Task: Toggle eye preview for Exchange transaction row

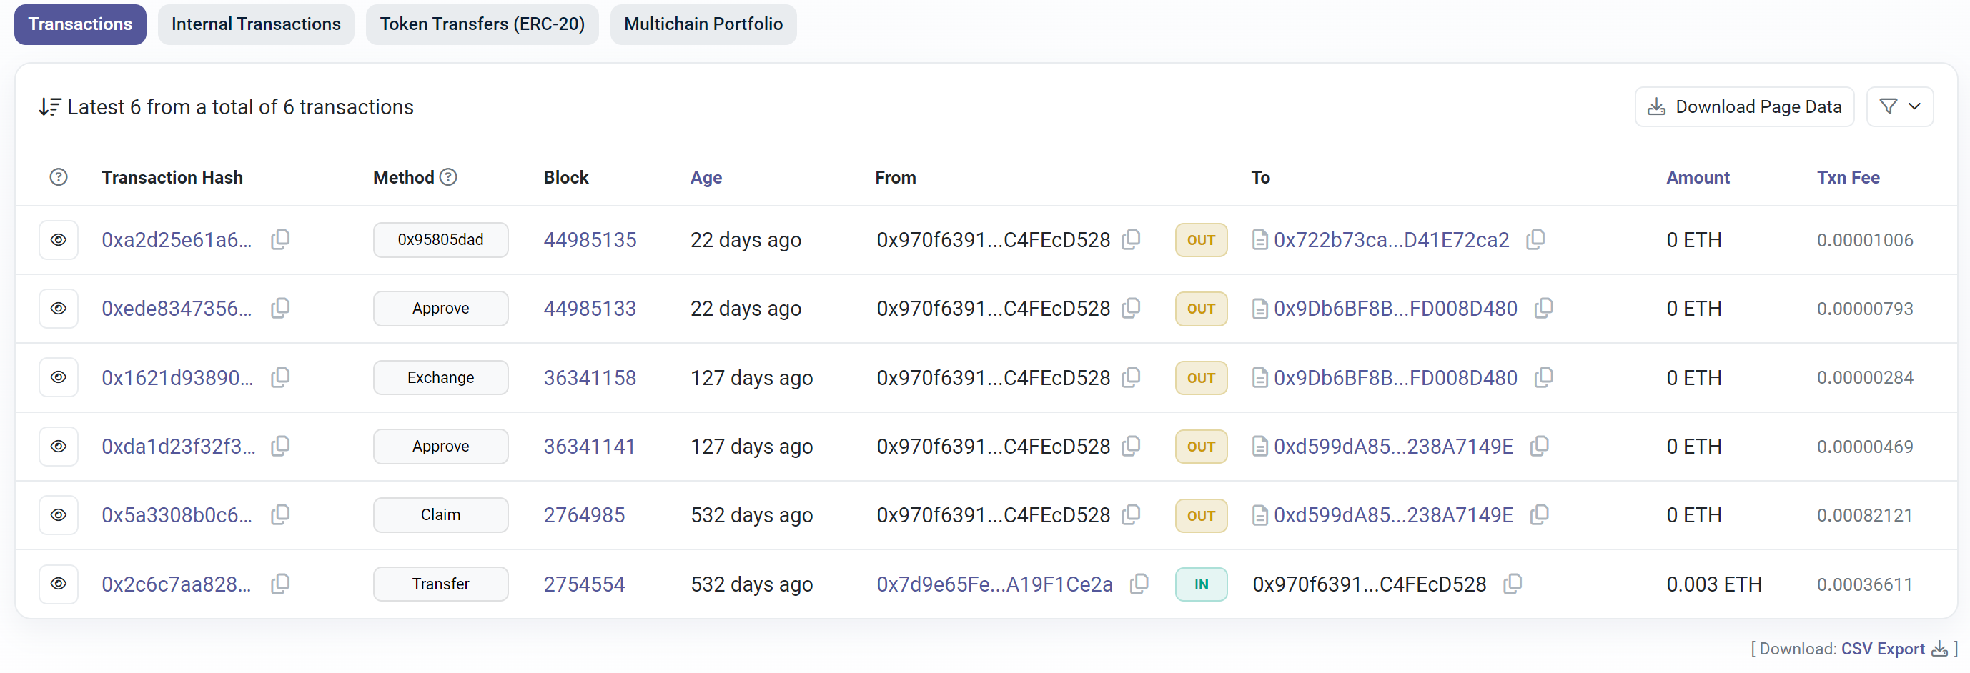Action: pyautogui.click(x=58, y=378)
